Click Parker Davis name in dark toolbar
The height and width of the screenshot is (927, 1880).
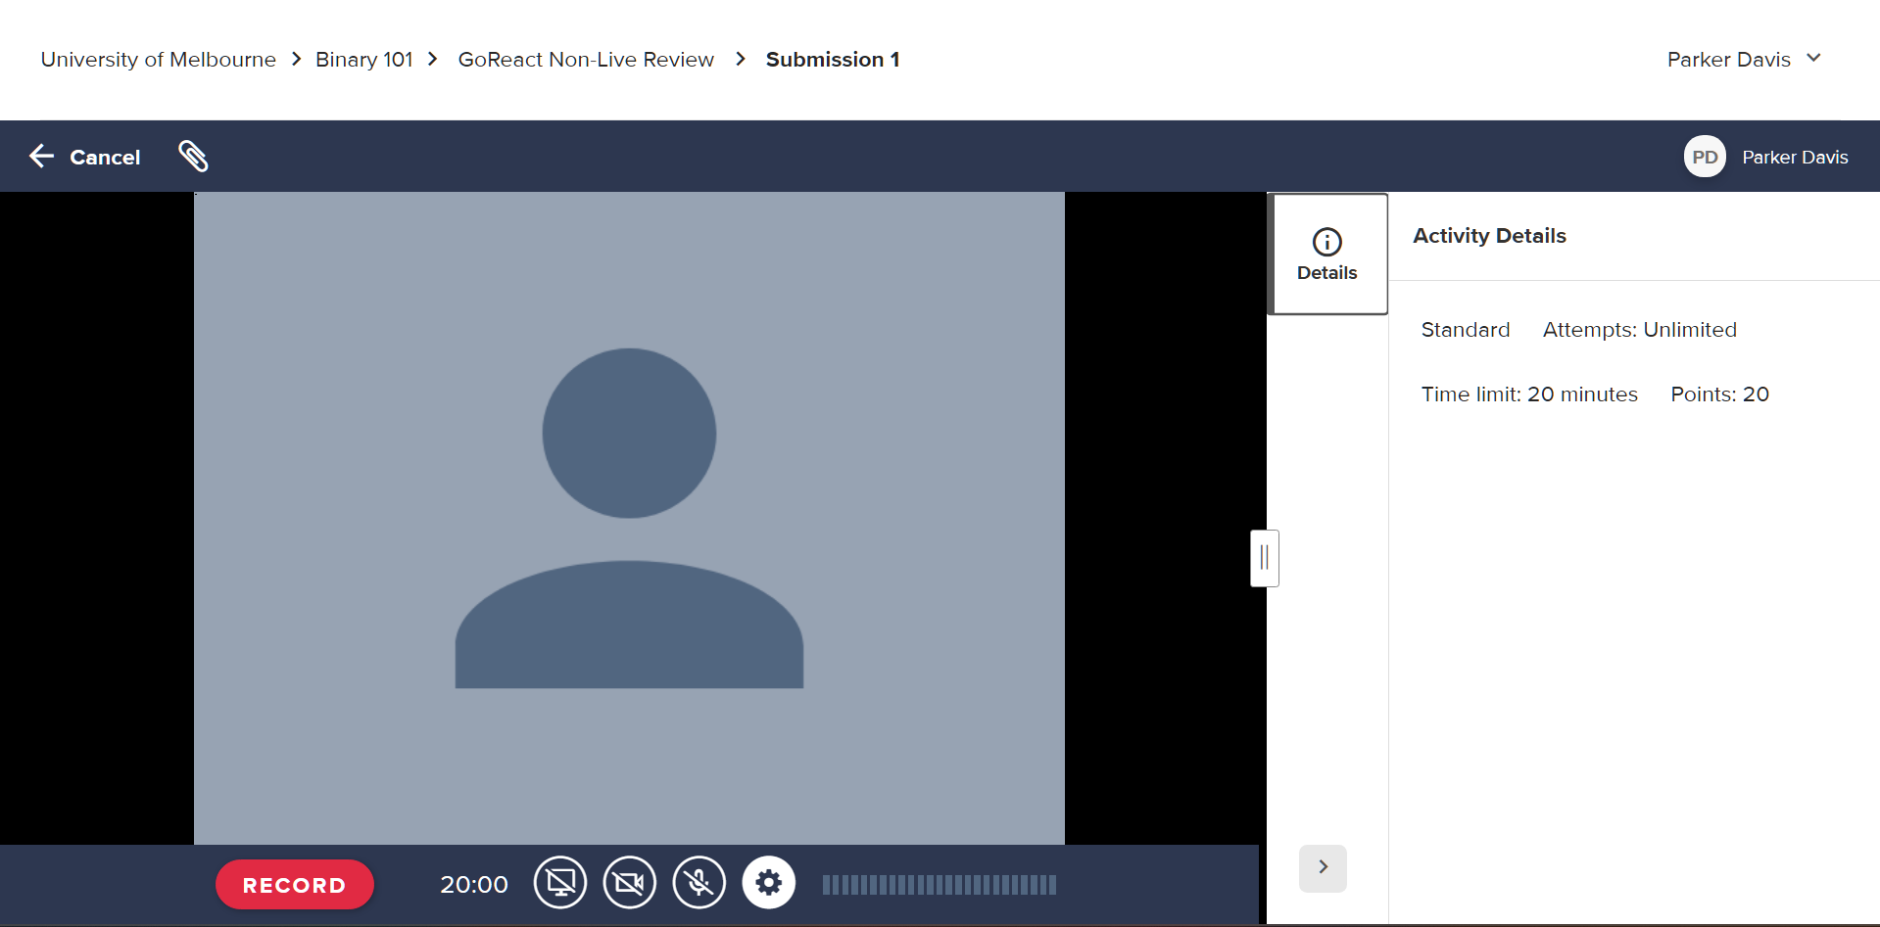(x=1795, y=158)
